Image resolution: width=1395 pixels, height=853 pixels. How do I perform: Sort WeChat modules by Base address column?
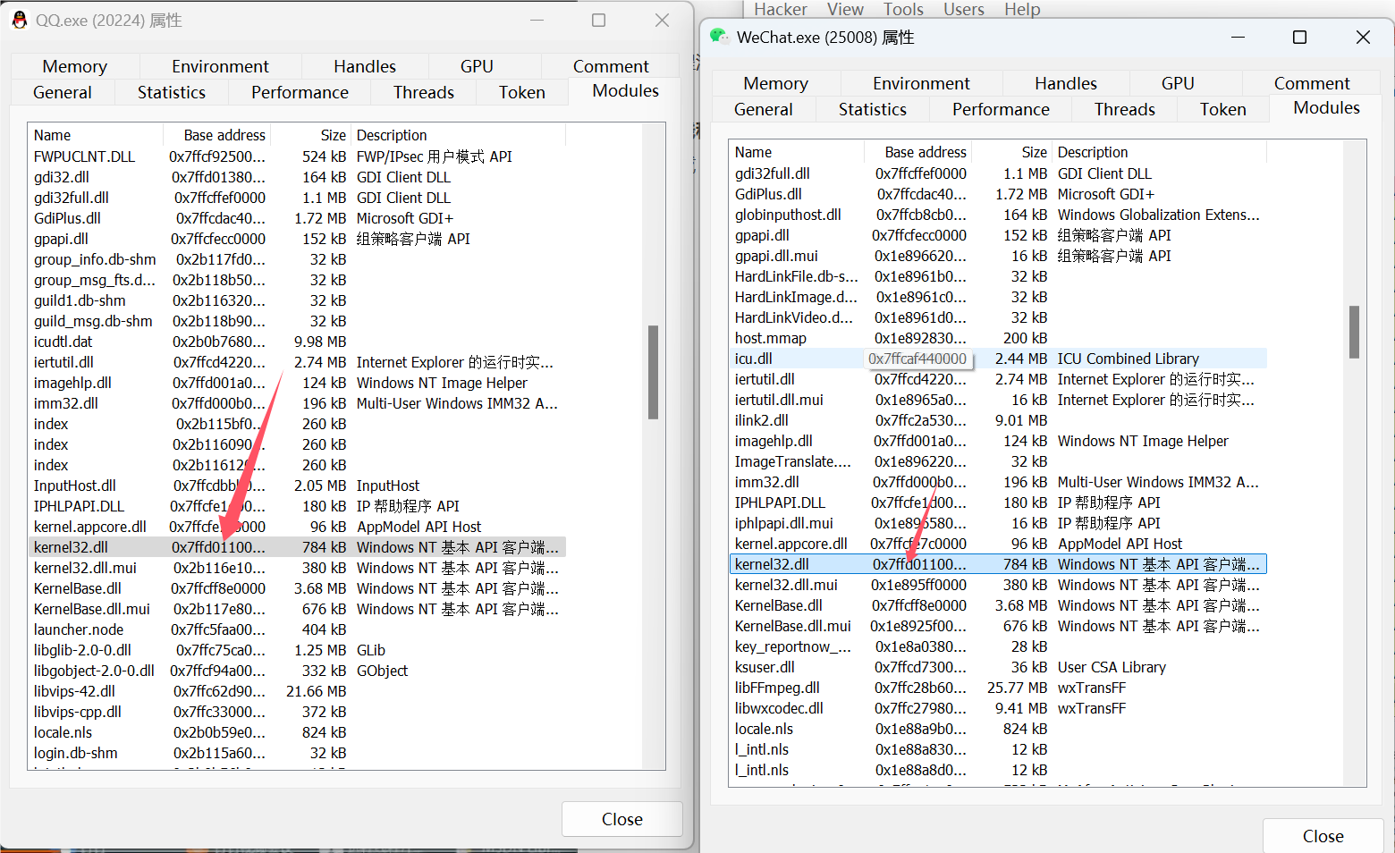click(x=918, y=152)
